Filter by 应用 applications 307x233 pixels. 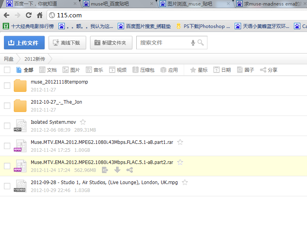click(169, 70)
